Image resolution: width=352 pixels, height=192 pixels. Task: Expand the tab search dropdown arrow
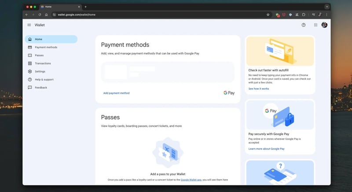pos(327,7)
